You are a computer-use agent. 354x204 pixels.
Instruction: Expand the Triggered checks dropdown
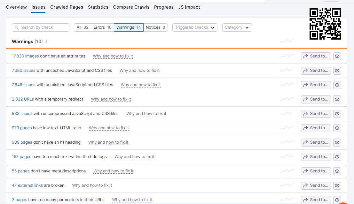click(195, 27)
